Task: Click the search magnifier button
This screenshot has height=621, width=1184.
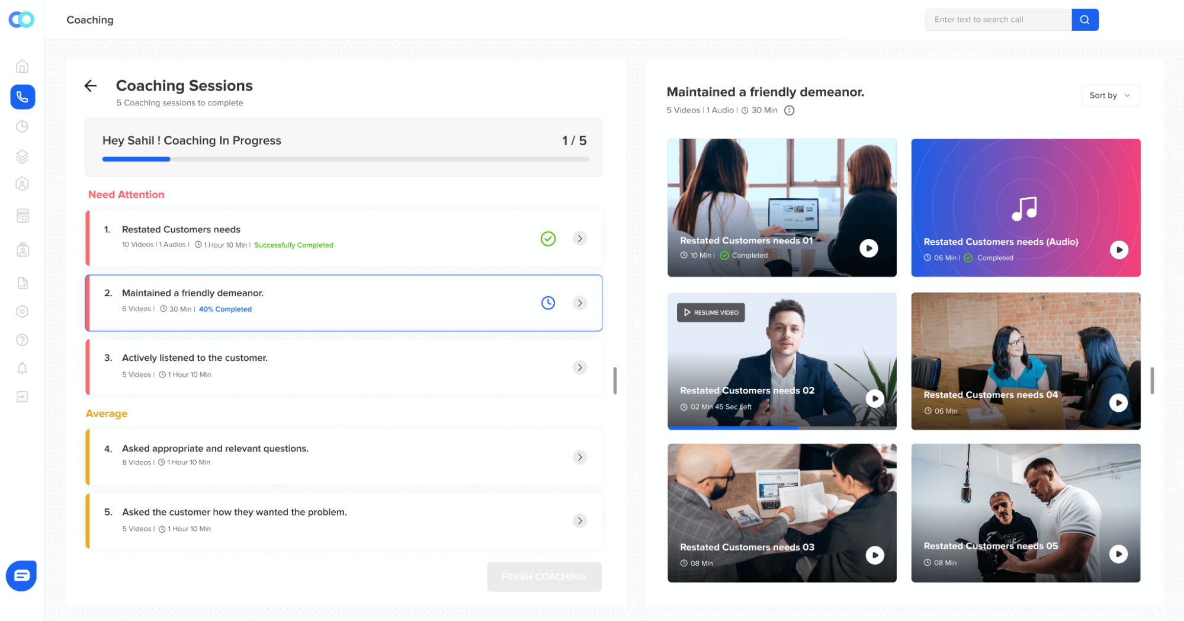Action: 1084,19
